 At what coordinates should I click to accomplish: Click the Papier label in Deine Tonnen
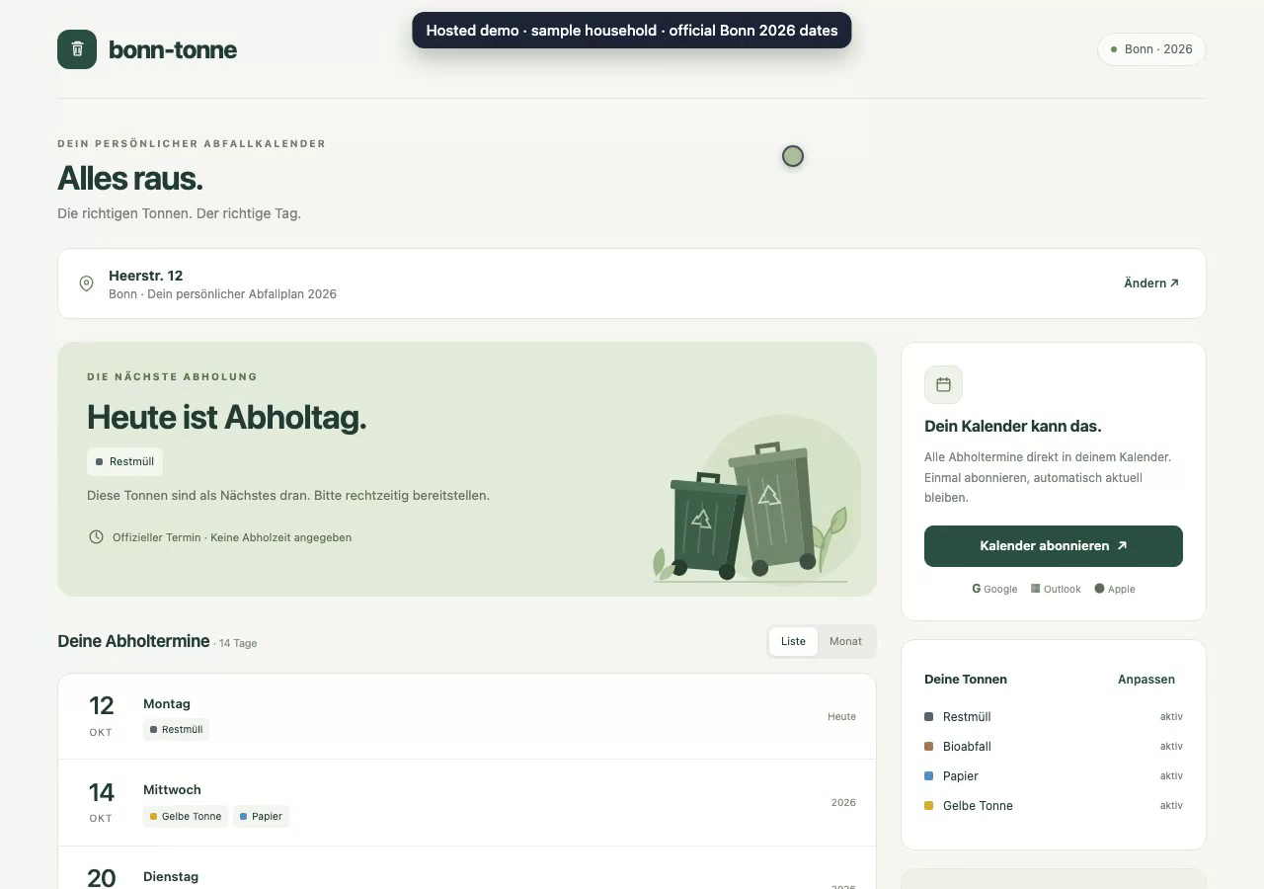961,775
